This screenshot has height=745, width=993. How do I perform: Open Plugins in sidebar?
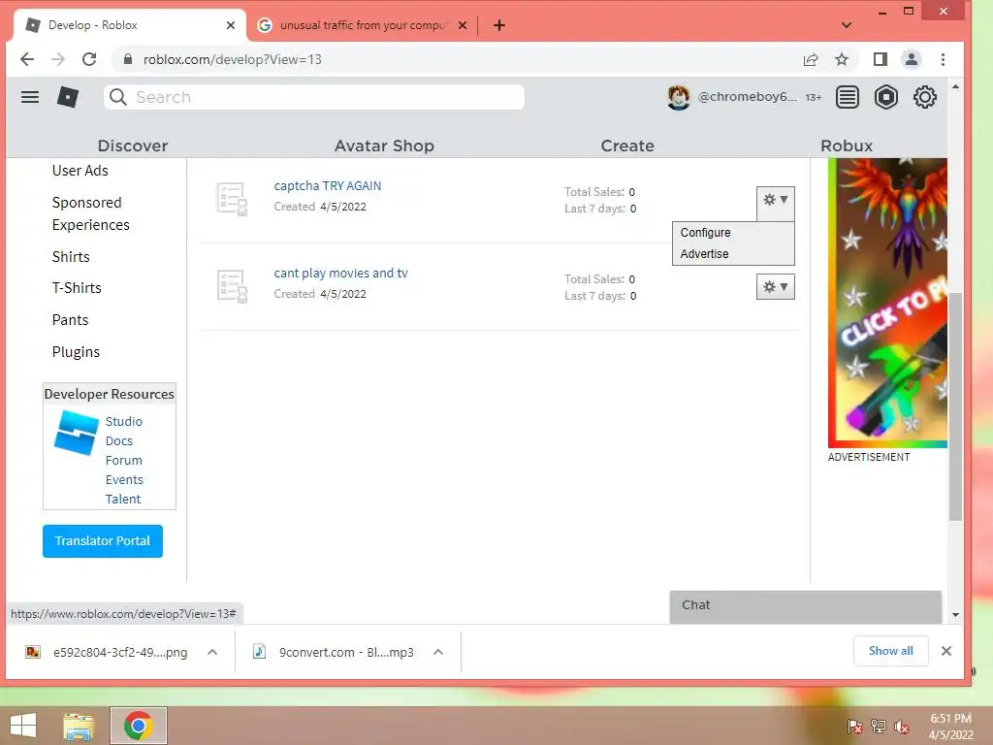76,351
